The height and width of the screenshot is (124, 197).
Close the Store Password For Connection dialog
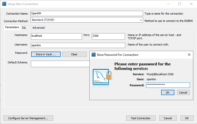pos(189,55)
